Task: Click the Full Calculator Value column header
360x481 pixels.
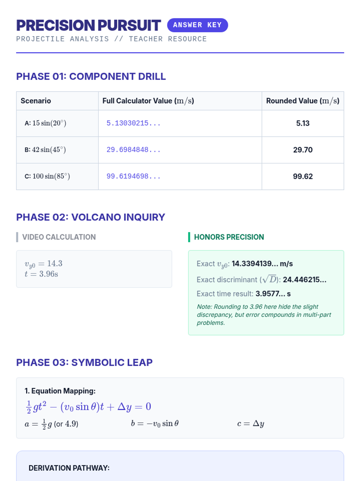Action: 148,101
